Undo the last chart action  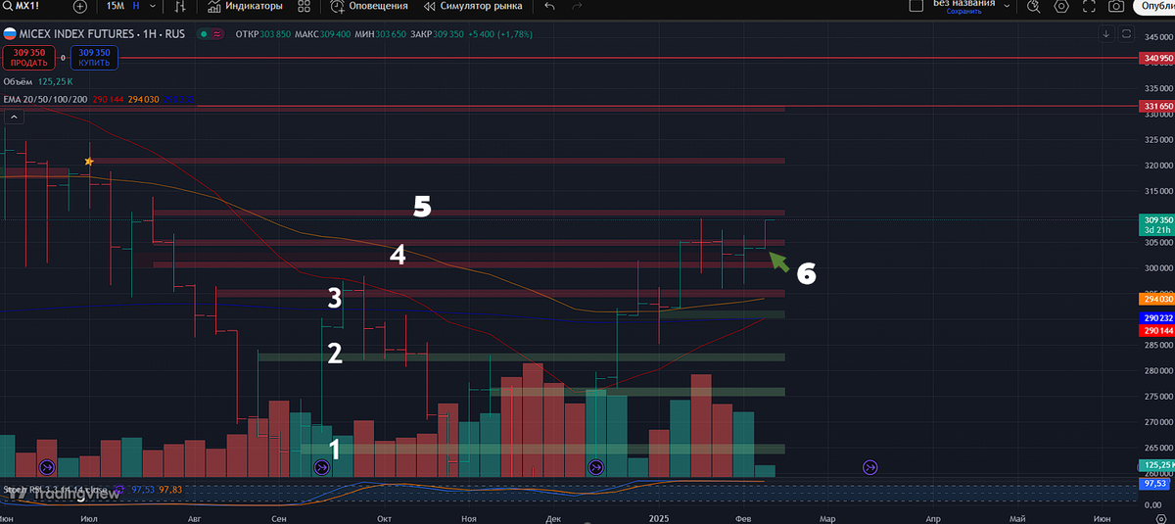549,6
